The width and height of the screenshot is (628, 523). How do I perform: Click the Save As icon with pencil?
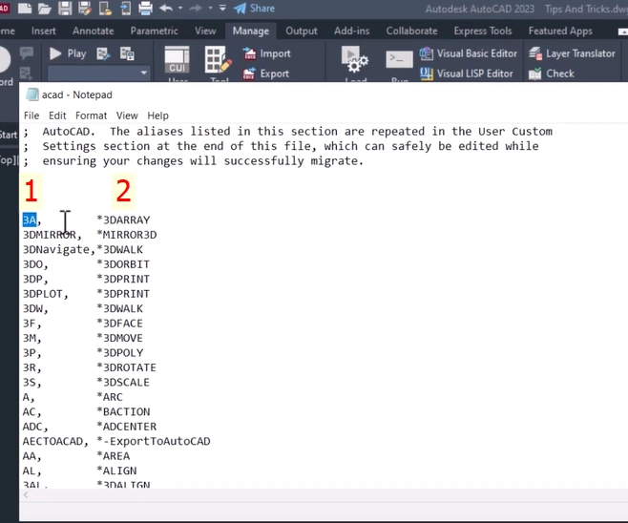[85, 8]
